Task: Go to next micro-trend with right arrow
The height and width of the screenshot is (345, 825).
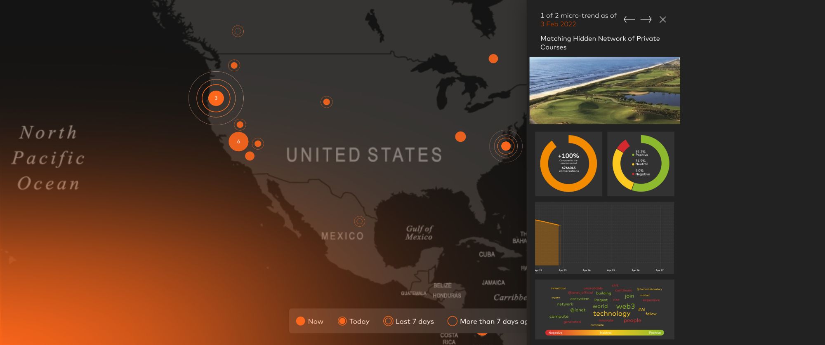Action: [646, 19]
